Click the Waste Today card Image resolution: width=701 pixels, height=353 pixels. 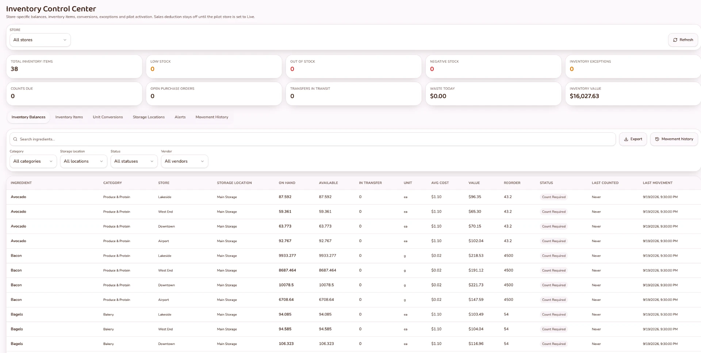pyautogui.click(x=493, y=94)
